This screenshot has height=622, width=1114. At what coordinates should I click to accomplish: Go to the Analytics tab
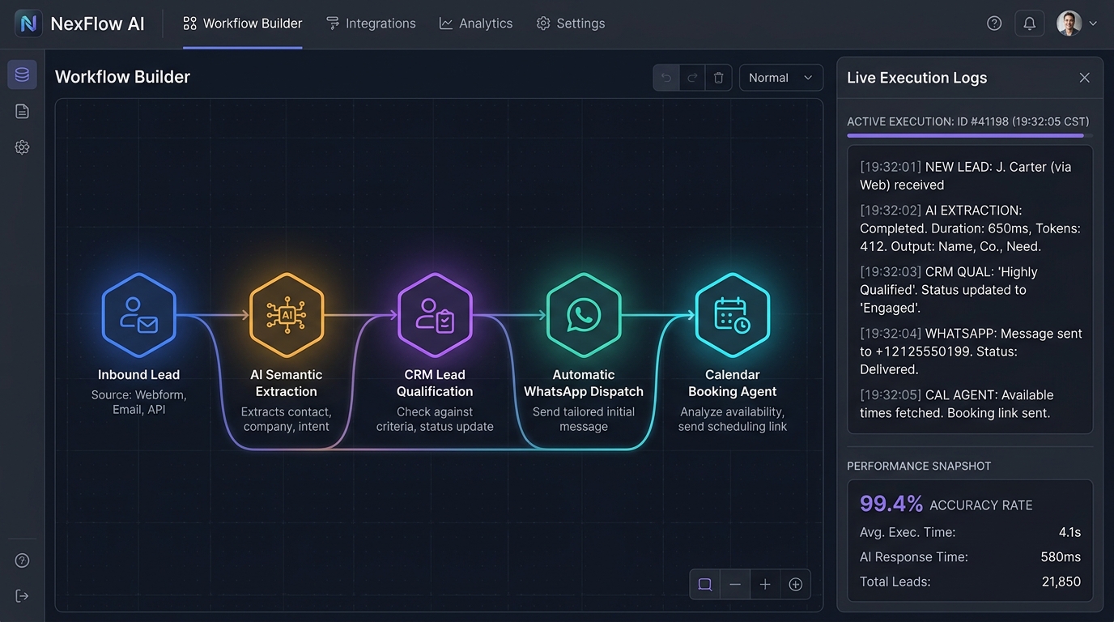point(476,23)
